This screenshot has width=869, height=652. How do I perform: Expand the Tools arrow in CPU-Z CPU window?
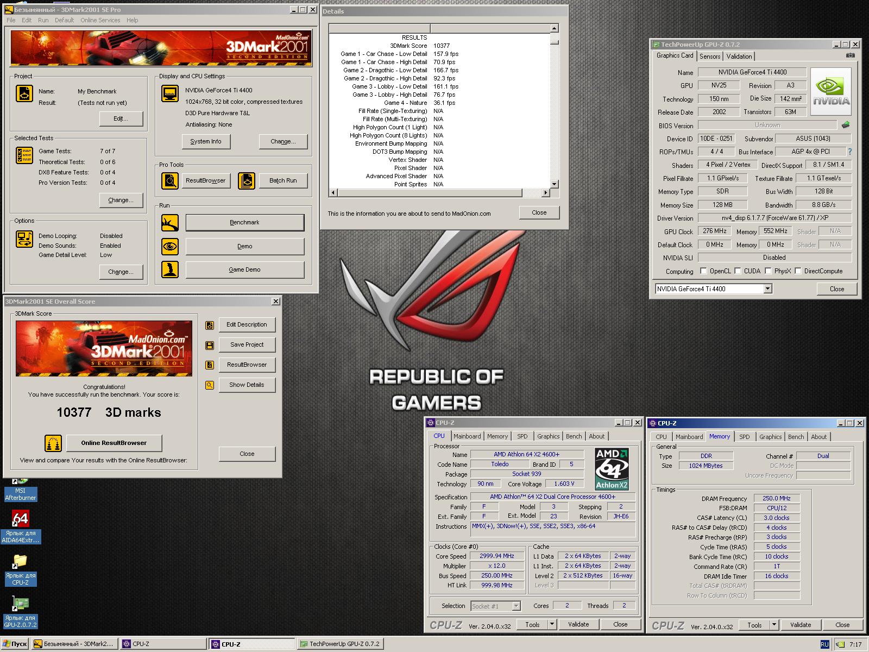coord(552,624)
